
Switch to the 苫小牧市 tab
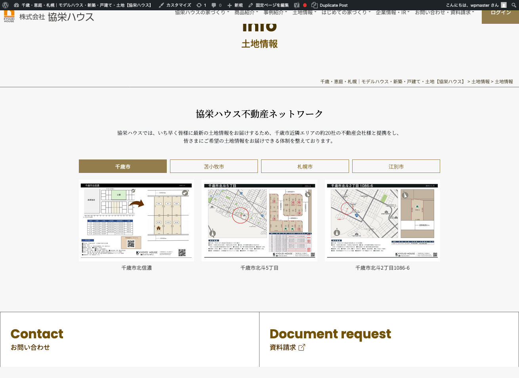tap(214, 167)
